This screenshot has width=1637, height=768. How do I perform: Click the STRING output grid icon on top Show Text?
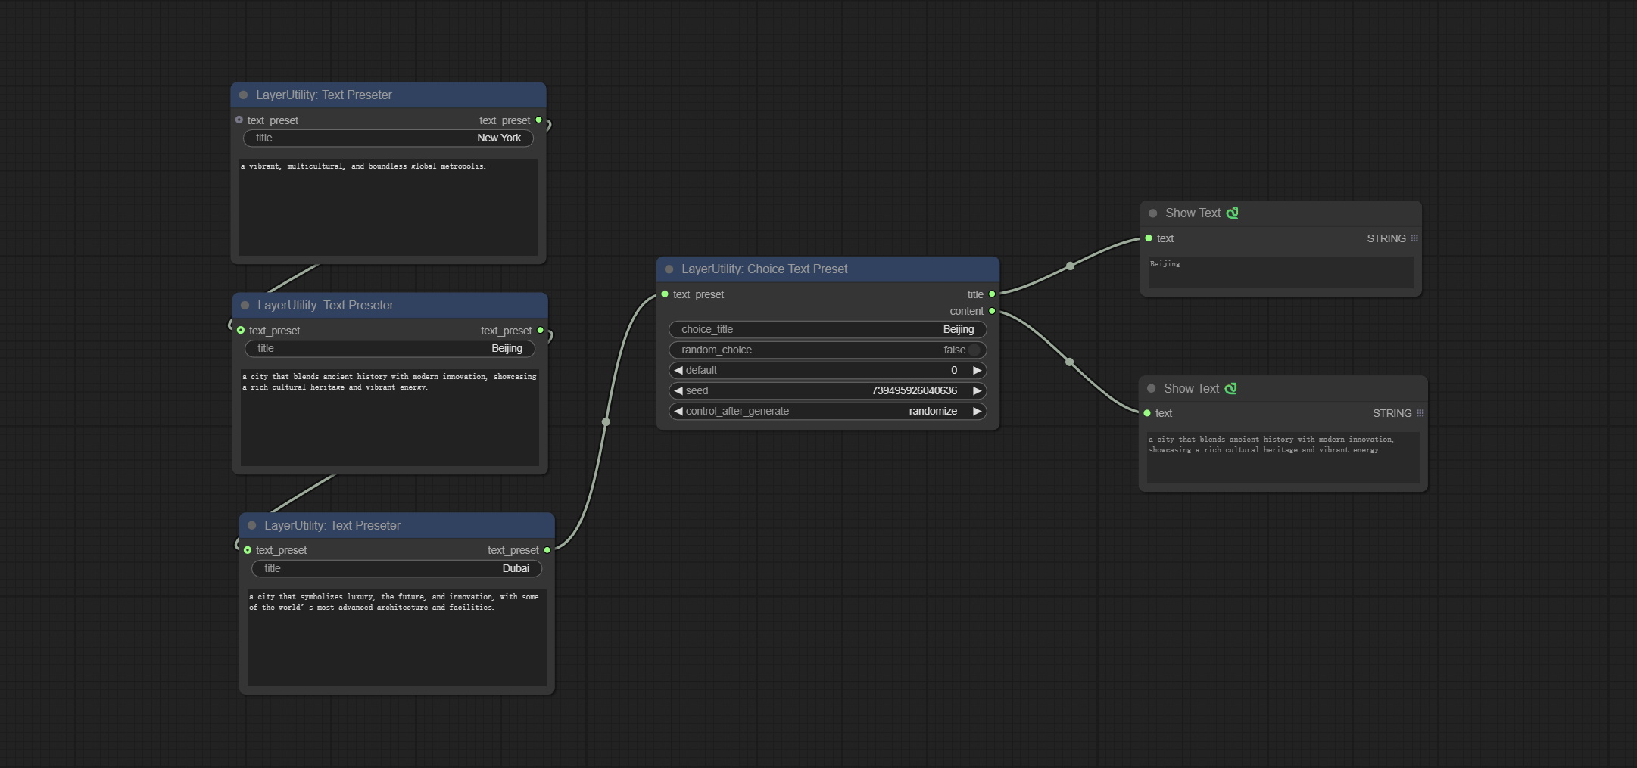1414,238
